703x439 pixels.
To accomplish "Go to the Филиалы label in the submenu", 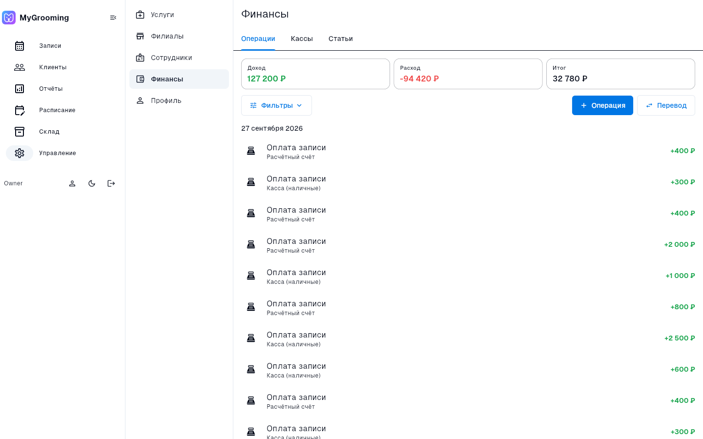I will coord(167,36).
